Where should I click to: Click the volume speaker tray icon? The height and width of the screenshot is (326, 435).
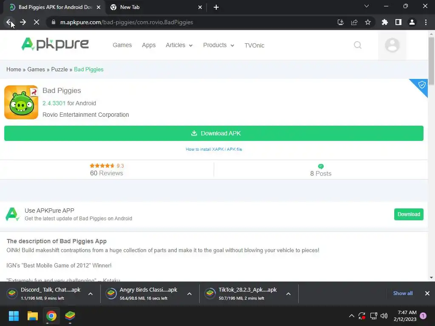click(x=384, y=316)
